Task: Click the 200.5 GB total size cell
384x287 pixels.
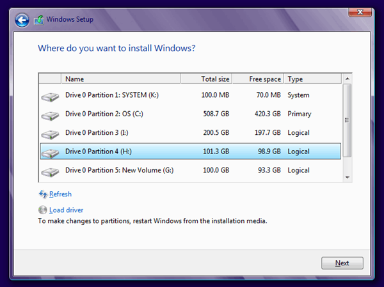Action: (216, 132)
